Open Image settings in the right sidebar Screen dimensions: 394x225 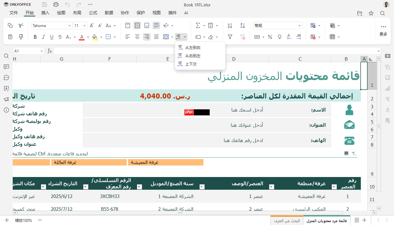pyautogui.click(x=387, y=77)
